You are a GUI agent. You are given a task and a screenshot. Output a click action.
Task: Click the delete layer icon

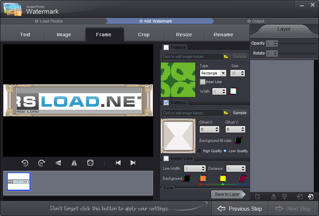pos(258,197)
